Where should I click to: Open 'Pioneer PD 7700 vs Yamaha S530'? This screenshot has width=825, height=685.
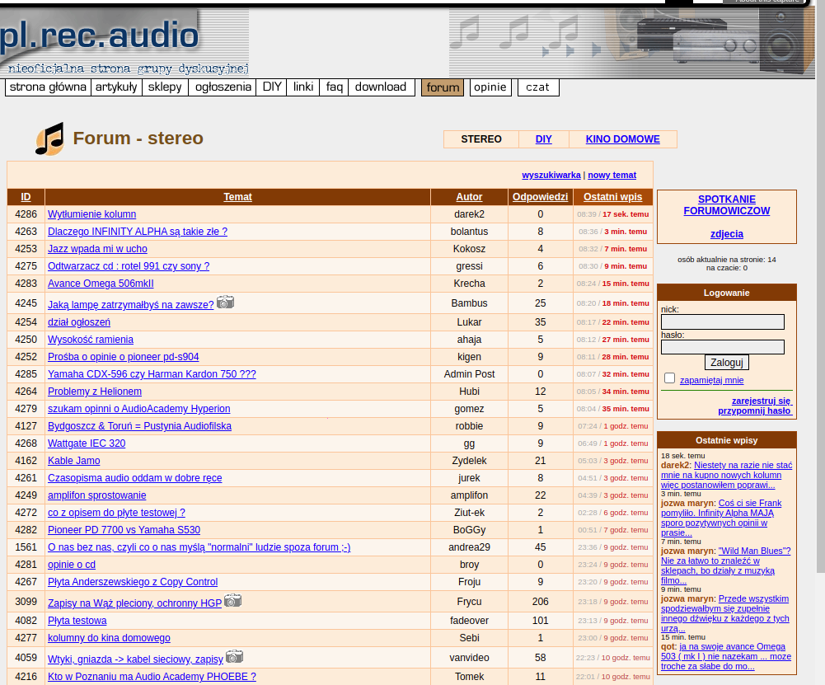(124, 530)
